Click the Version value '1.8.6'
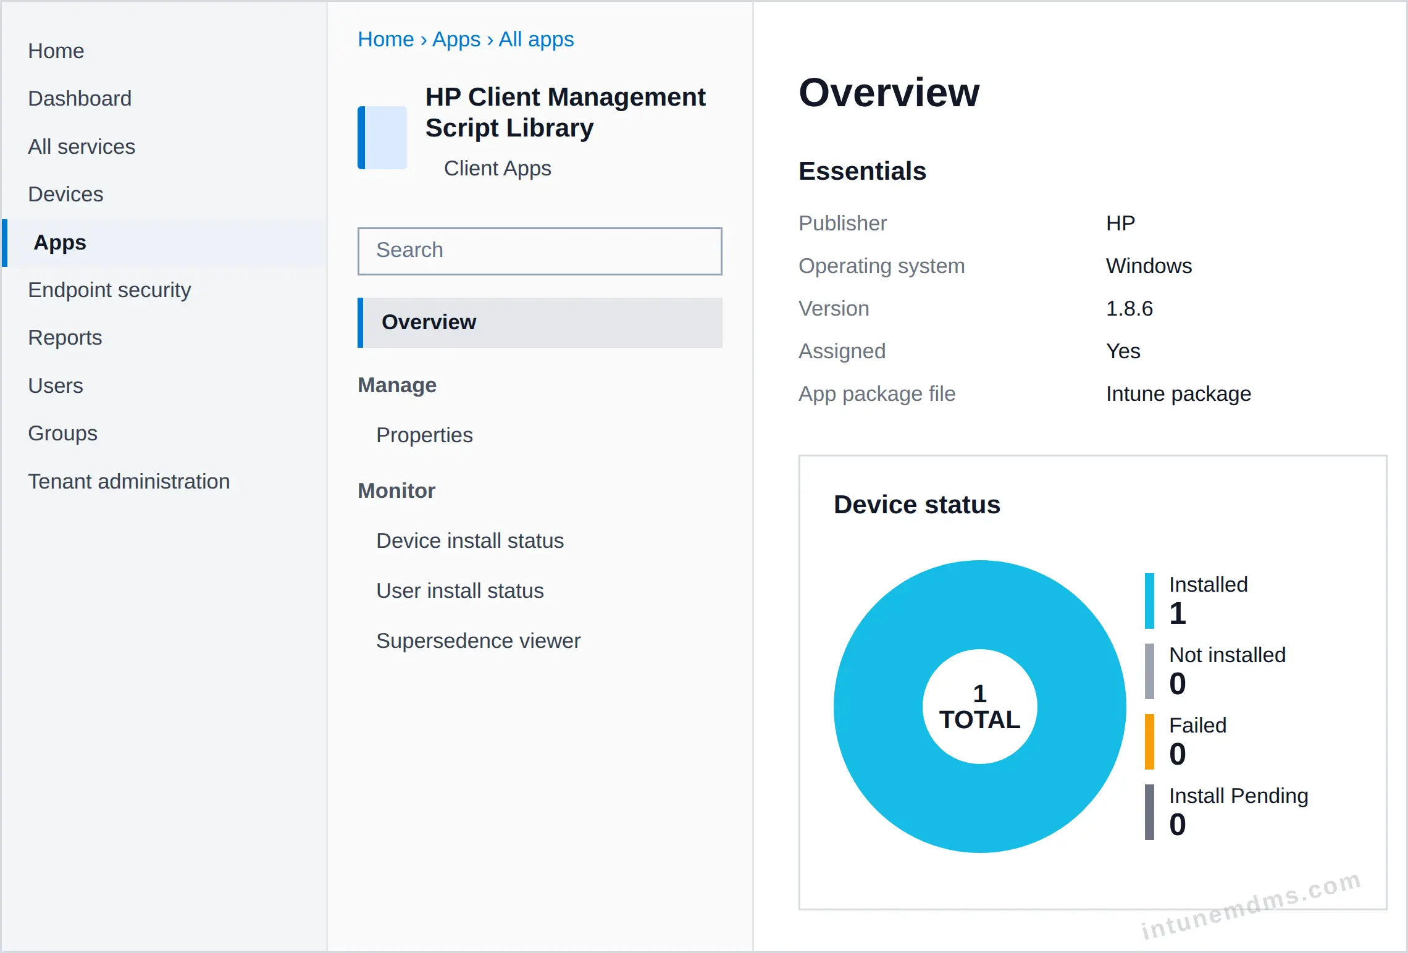Image resolution: width=1408 pixels, height=953 pixels. coord(1129,308)
